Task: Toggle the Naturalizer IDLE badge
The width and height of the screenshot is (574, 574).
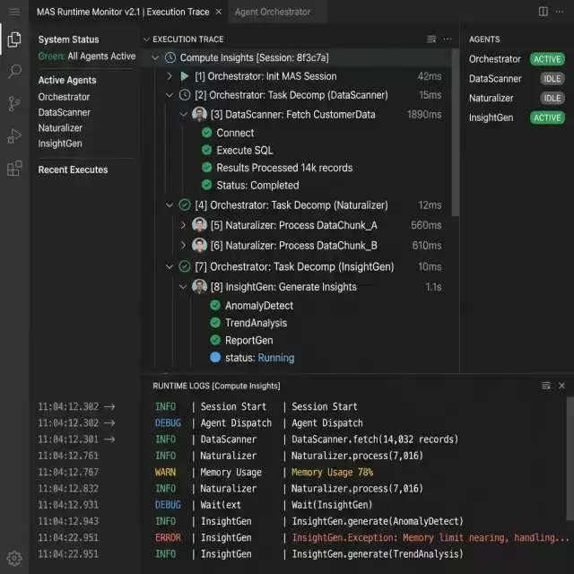Action: [552, 98]
